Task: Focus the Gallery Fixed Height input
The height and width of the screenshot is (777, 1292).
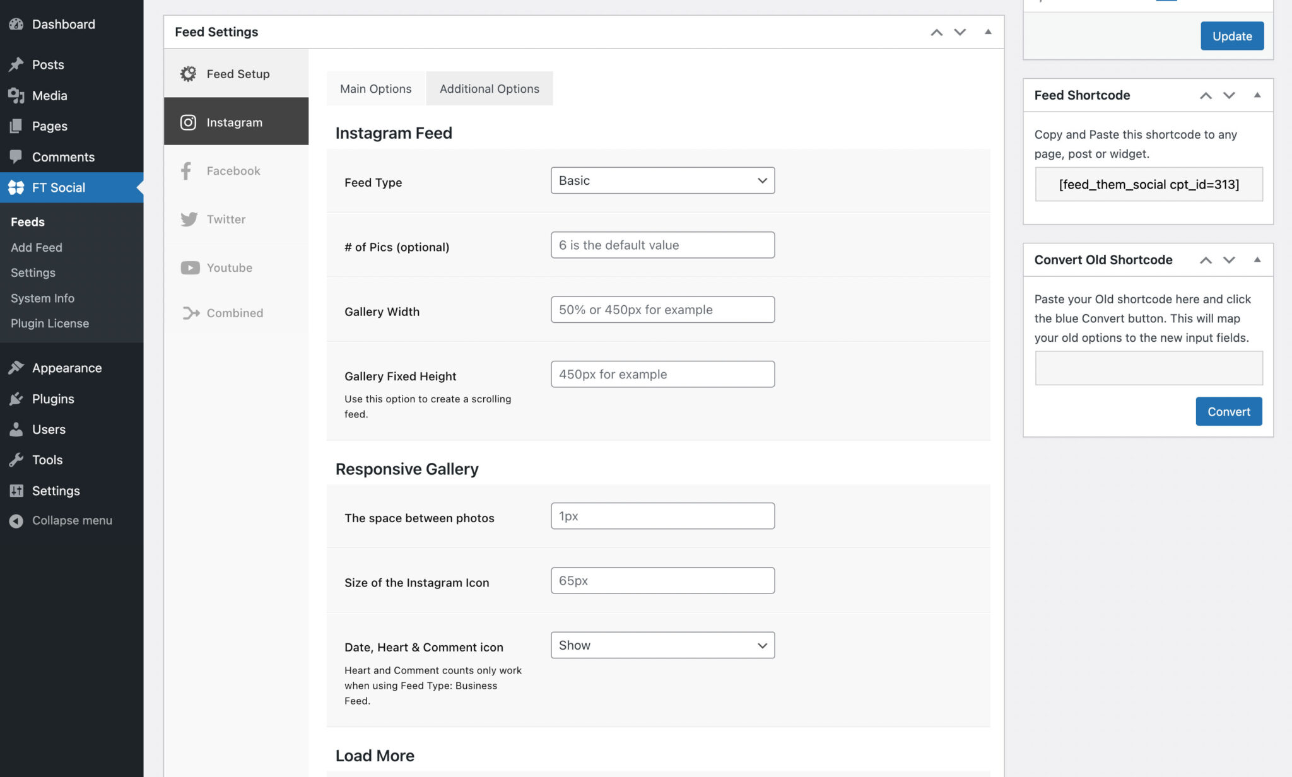Action: [x=662, y=374]
